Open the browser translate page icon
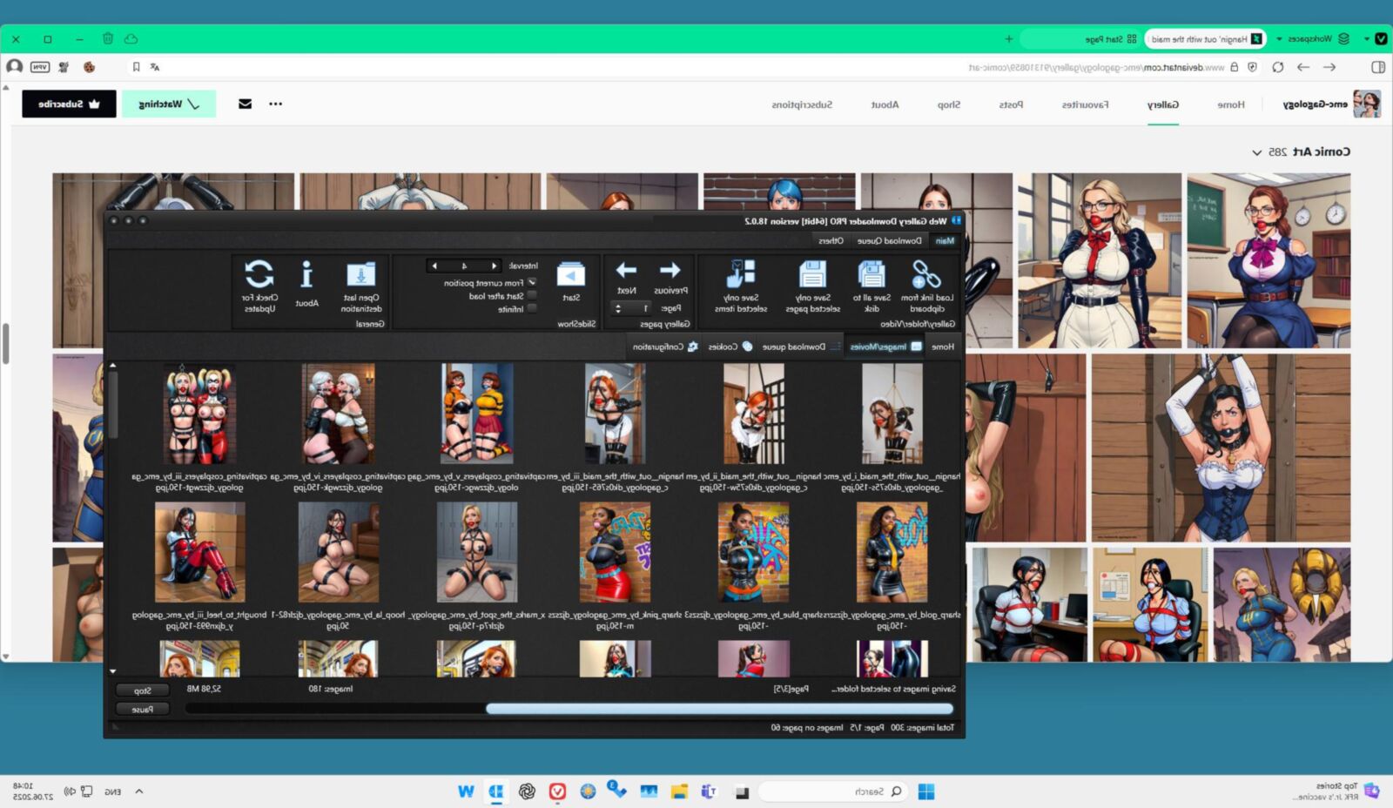Screen dimensions: 1393x808 pos(154,67)
